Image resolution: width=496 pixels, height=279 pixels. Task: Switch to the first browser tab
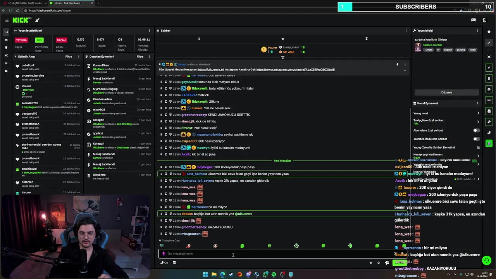click(24, 3)
